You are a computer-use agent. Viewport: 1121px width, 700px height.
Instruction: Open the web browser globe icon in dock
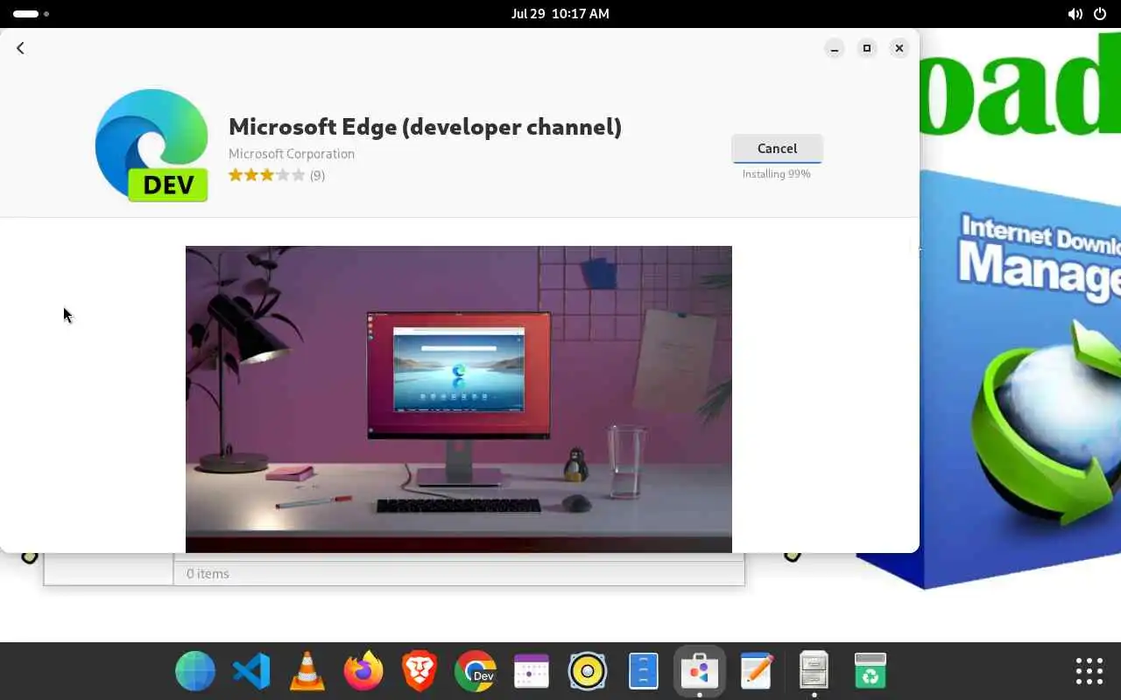pyautogui.click(x=194, y=671)
